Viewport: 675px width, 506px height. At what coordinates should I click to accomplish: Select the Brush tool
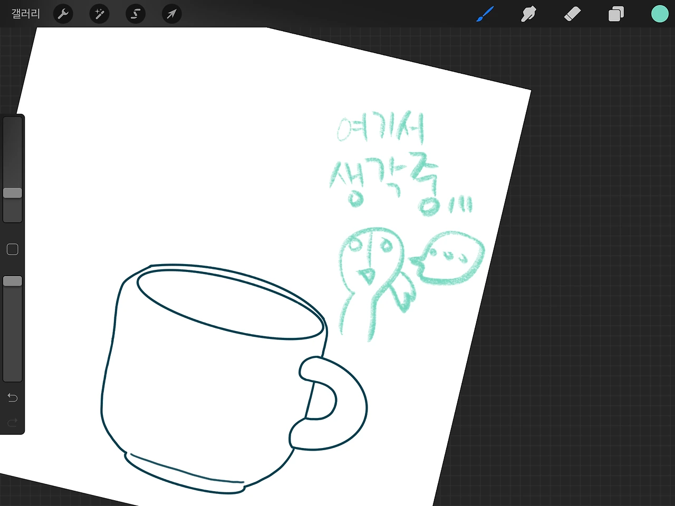[x=485, y=14]
